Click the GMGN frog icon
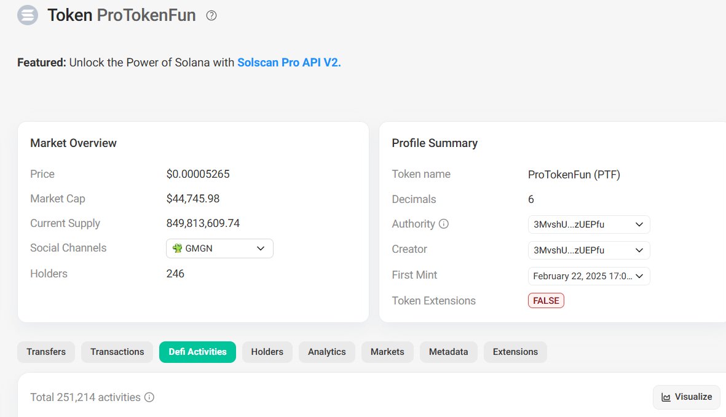Image resolution: width=726 pixels, height=417 pixels. (x=177, y=248)
